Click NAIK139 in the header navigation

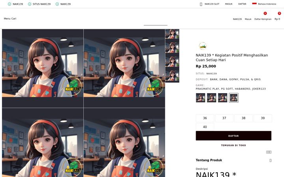237,19
